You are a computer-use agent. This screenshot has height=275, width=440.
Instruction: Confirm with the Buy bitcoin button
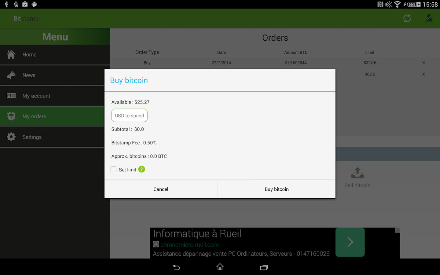[x=277, y=189]
